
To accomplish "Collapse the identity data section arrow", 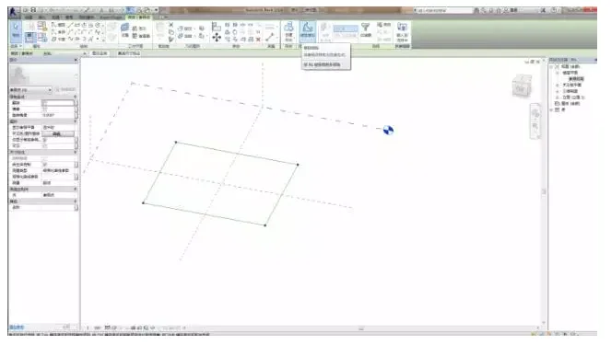I will 76,189.
